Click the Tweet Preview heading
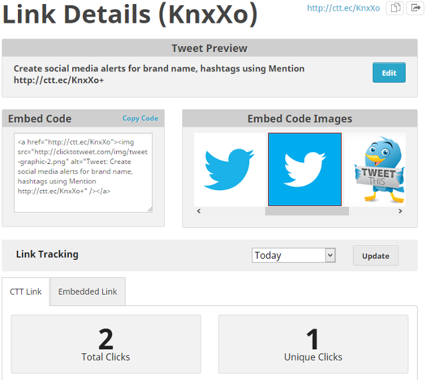Image resolution: width=427 pixels, height=380 pixels. (209, 49)
